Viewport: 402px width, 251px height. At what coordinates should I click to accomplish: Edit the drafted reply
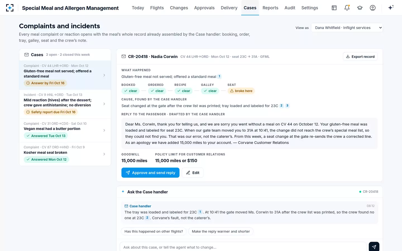(x=193, y=173)
